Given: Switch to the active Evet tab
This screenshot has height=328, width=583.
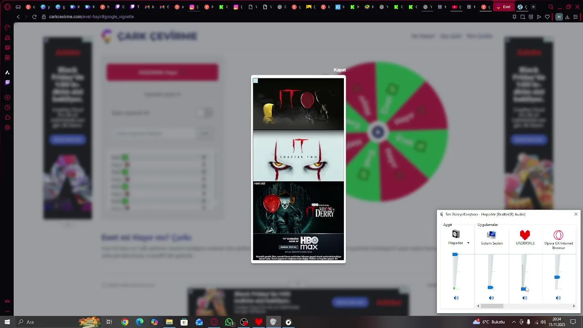Looking at the screenshot, I should pyautogui.click(x=503, y=7).
